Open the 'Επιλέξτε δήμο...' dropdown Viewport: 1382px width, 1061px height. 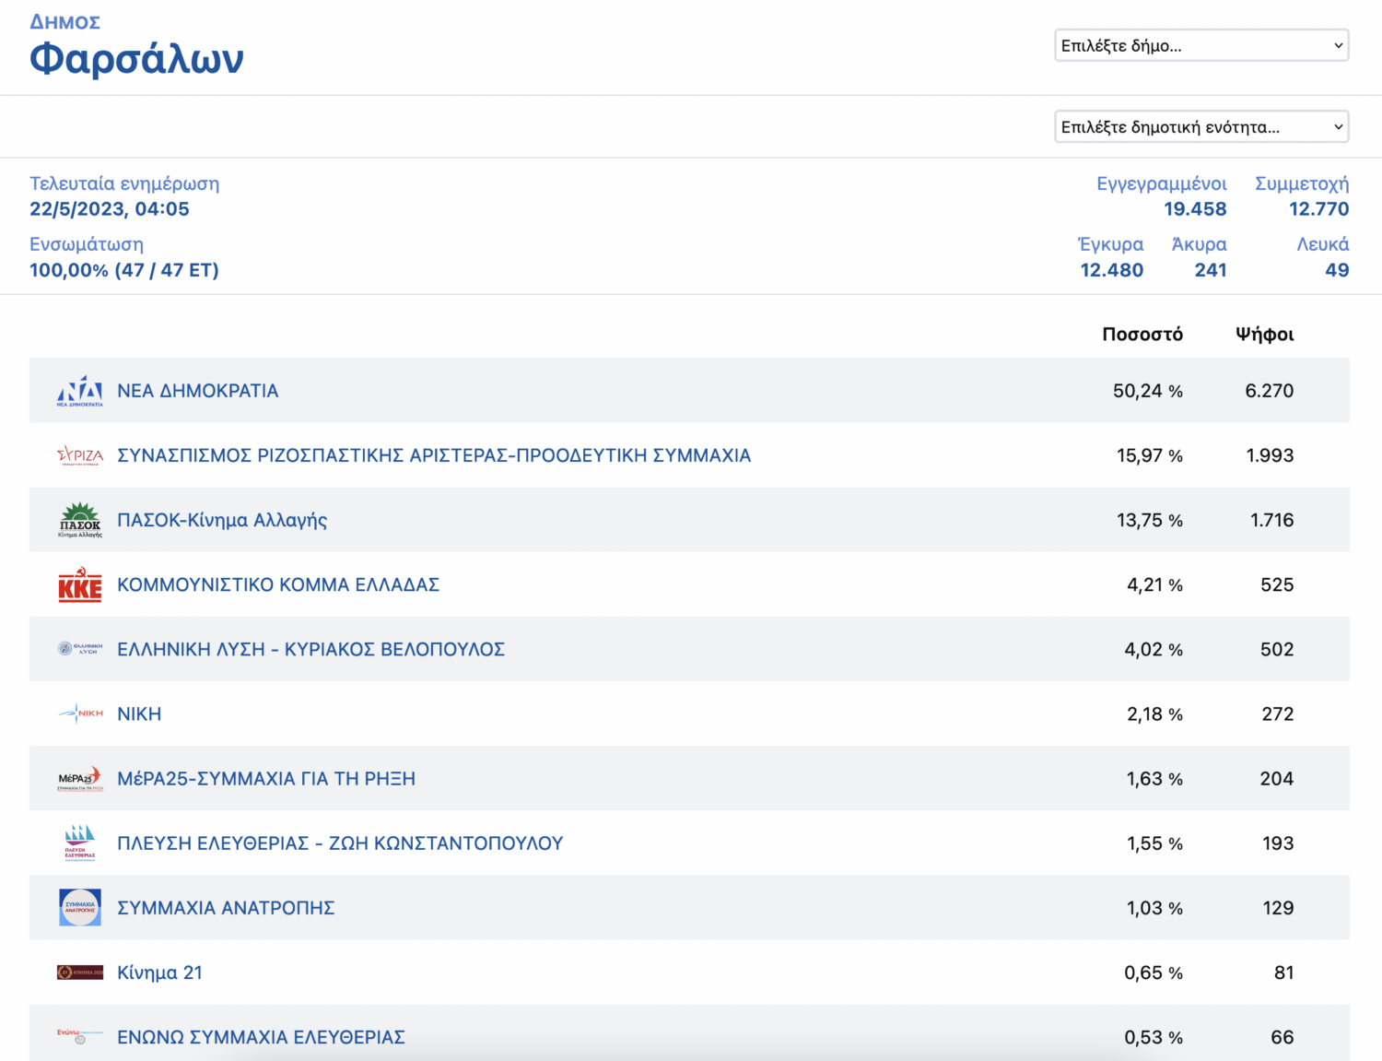click(x=1201, y=45)
